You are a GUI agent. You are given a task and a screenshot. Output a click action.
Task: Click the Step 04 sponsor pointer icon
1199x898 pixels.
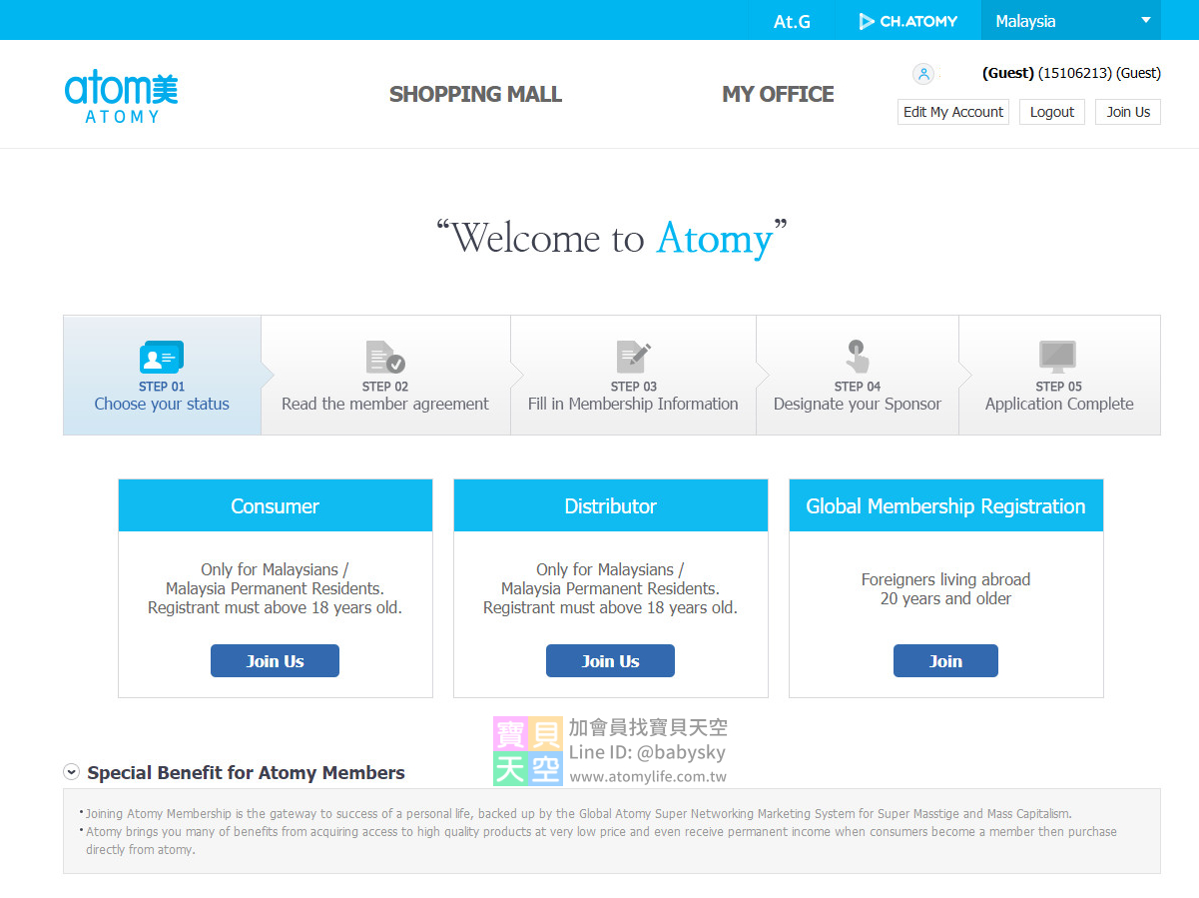(x=857, y=357)
